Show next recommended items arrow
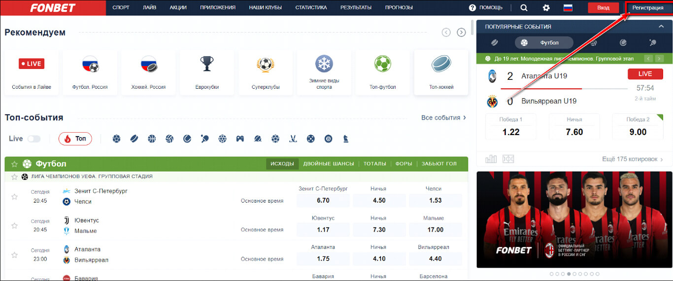The height and width of the screenshot is (281, 673). [x=461, y=33]
